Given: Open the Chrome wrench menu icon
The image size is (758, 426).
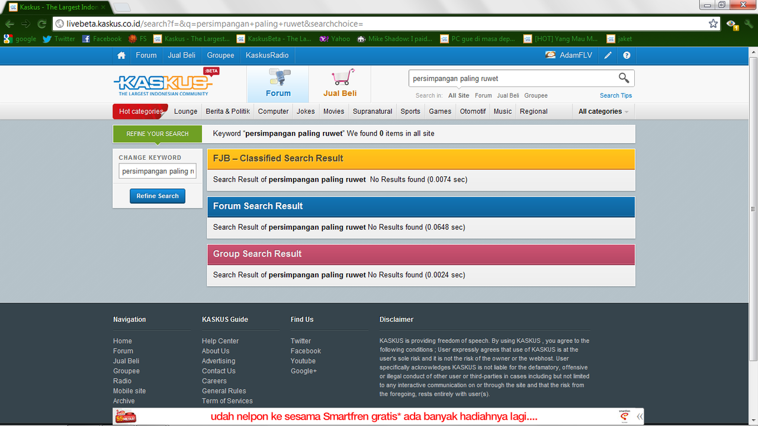Looking at the screenshot, I should click(x=749, y=24).
